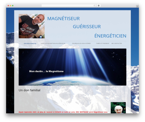The image size is (145, 122).
Task: Click the dark circular icon beside address bar
Action: pyautogui.click(x=99, y=6)
